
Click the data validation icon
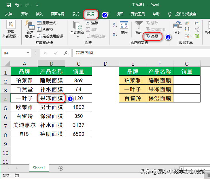187,36
